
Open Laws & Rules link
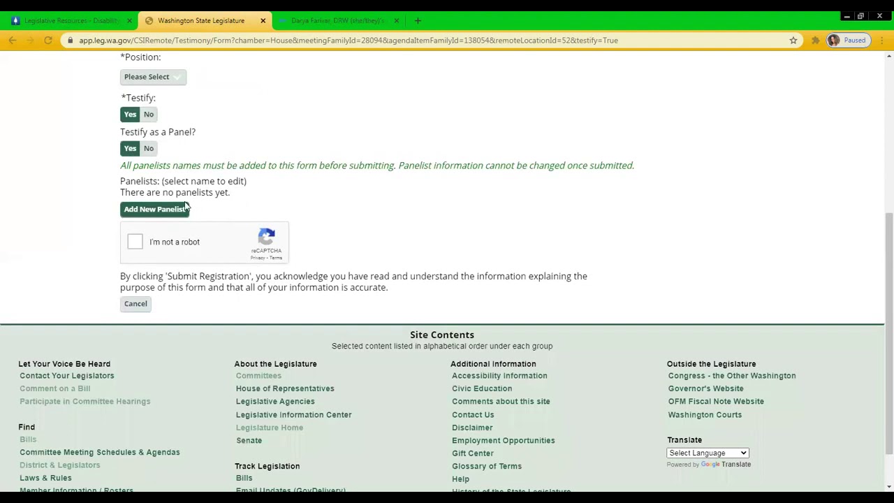[x=45, y=478]
